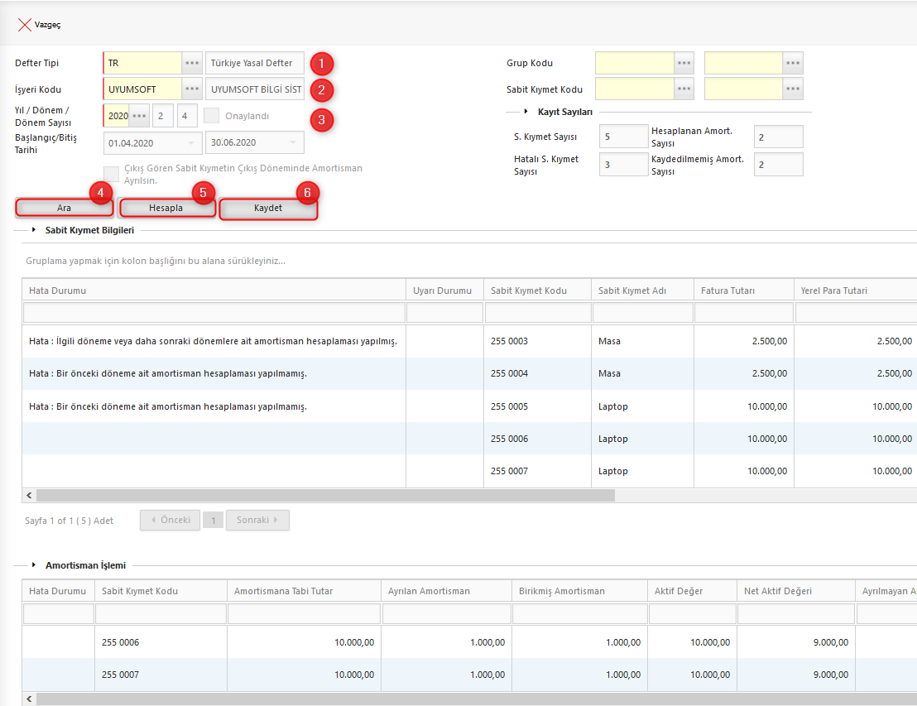
Task: Click the Kaydet save button
Action: point(268,209)
